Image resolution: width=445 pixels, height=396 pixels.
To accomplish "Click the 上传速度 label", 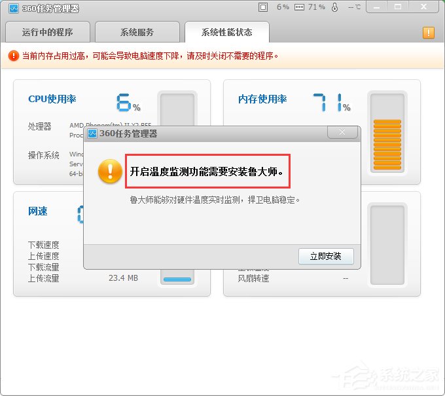I will pyautogui.click(x=43, y=256).
